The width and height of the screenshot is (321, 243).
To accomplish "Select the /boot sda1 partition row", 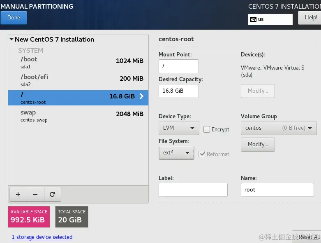I will (x=78, y=63).
